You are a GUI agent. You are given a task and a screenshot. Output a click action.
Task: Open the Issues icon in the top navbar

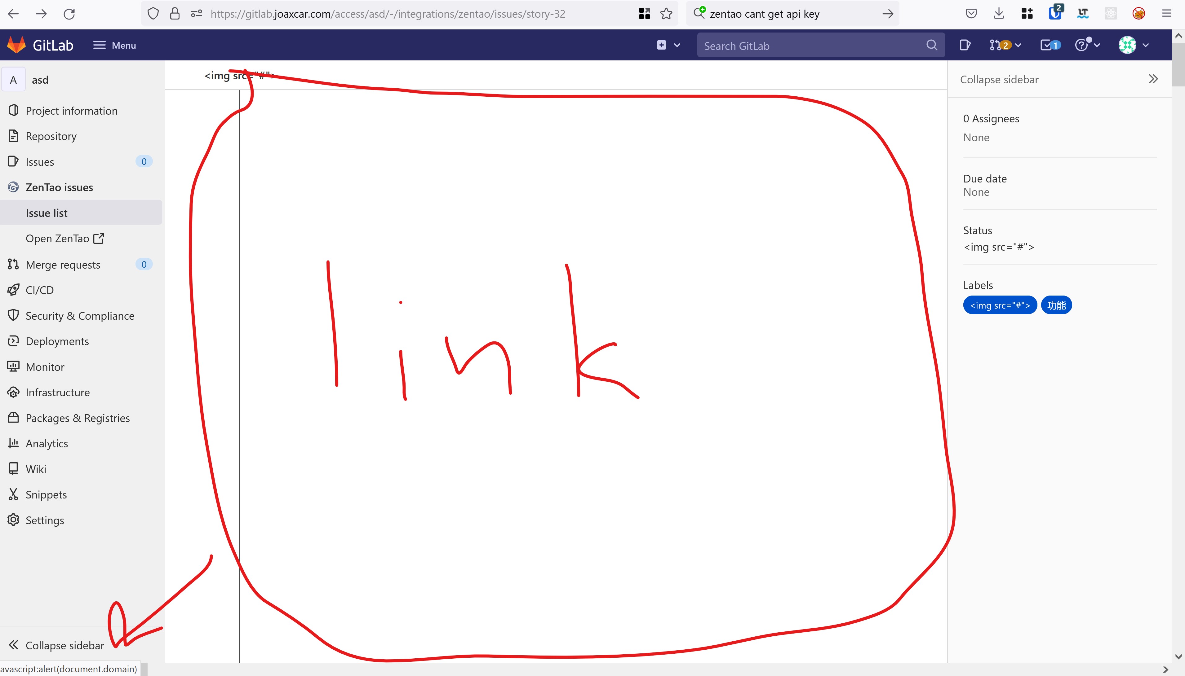tap(964, 45)
